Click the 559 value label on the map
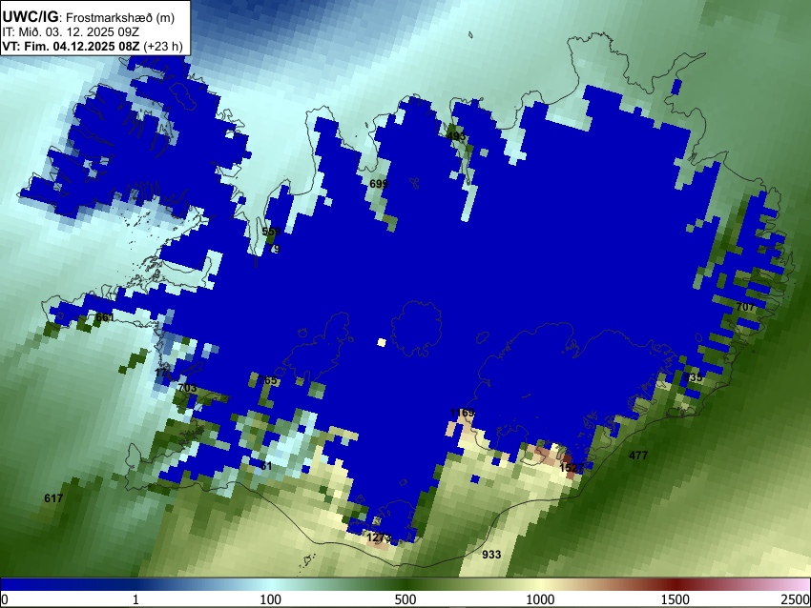 [x=271, y=232]
